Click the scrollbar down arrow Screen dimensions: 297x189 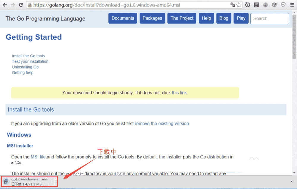[294, 173]
